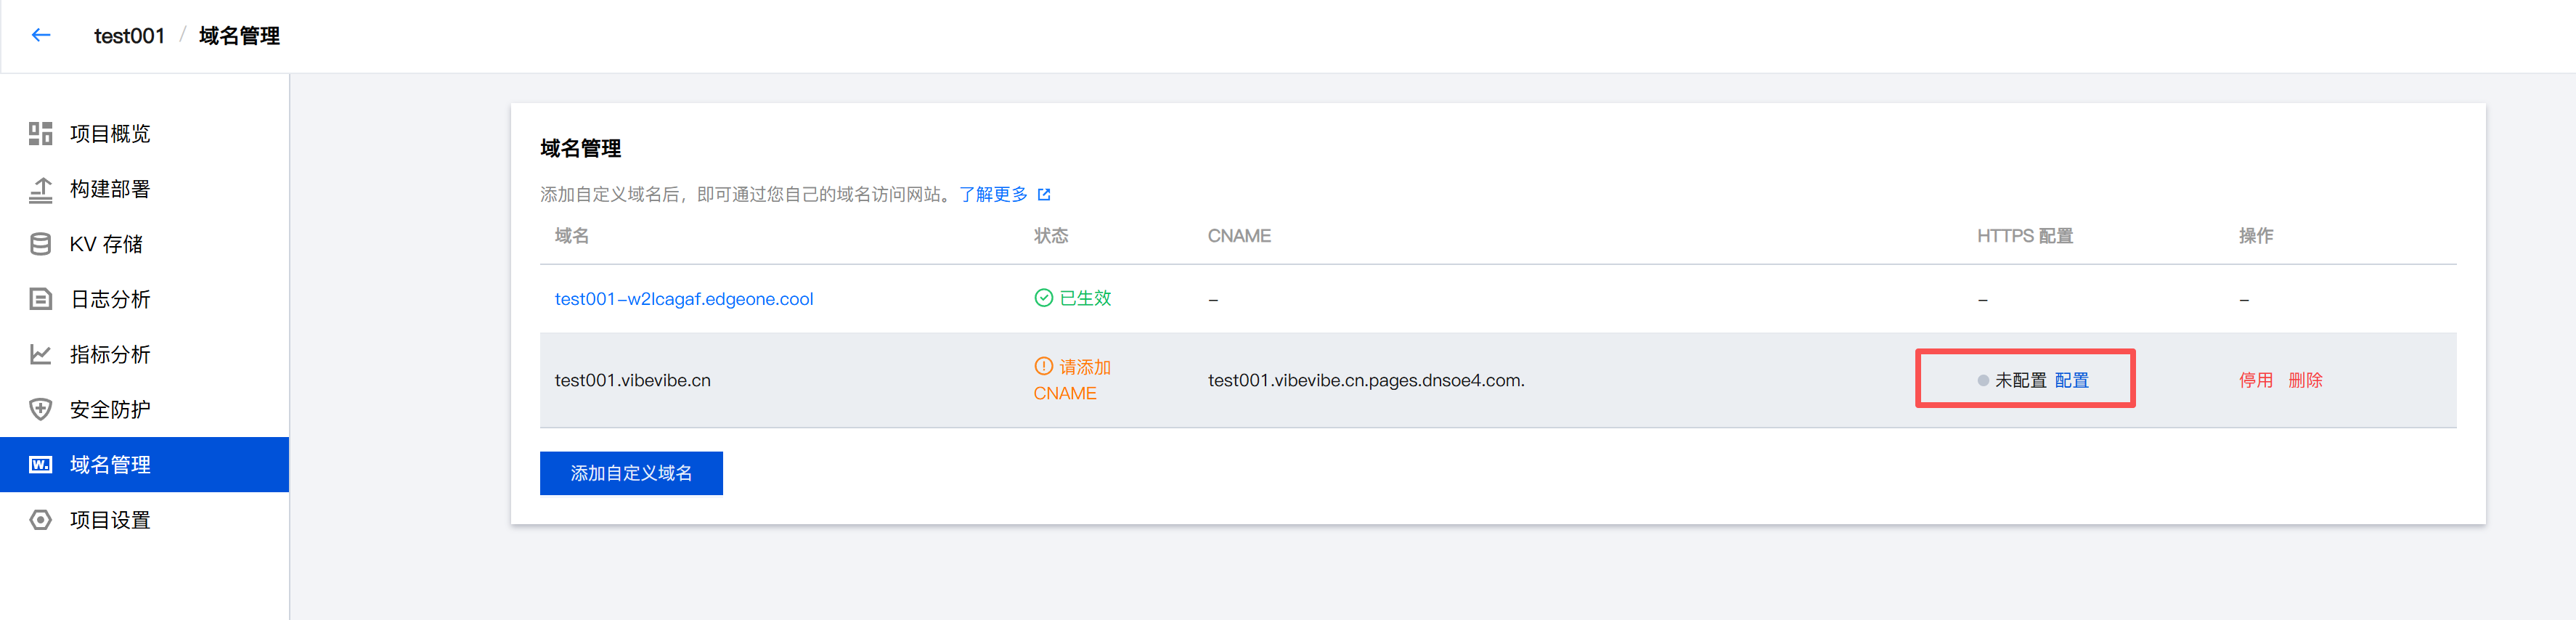Go to 项目设置 menu item
The image size is (2576, 620).
tap(110, 520)
